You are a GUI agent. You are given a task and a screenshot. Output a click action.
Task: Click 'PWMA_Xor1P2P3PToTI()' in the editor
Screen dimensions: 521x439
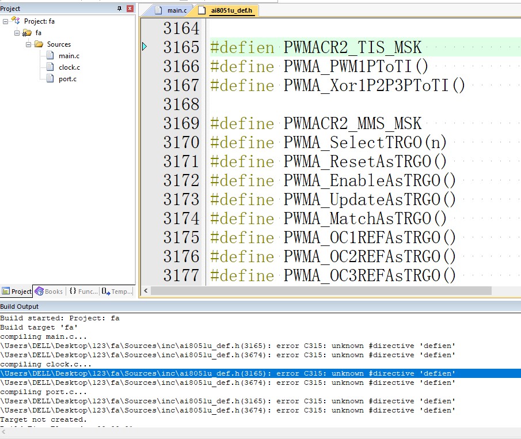click(x=374, y=85)
